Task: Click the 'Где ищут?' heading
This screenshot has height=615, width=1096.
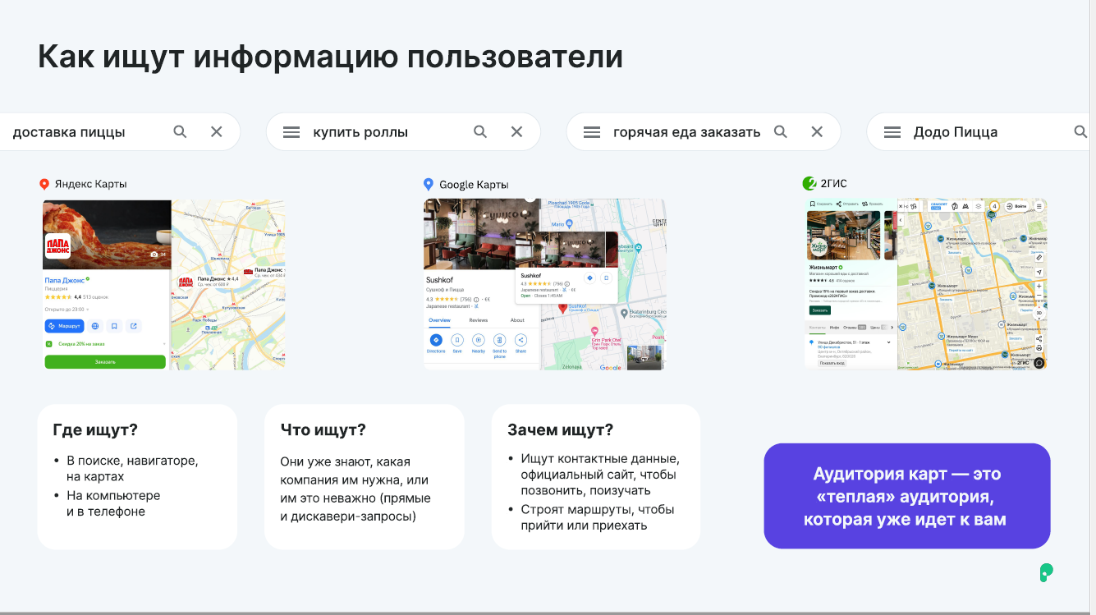Action: coord(95,429)
